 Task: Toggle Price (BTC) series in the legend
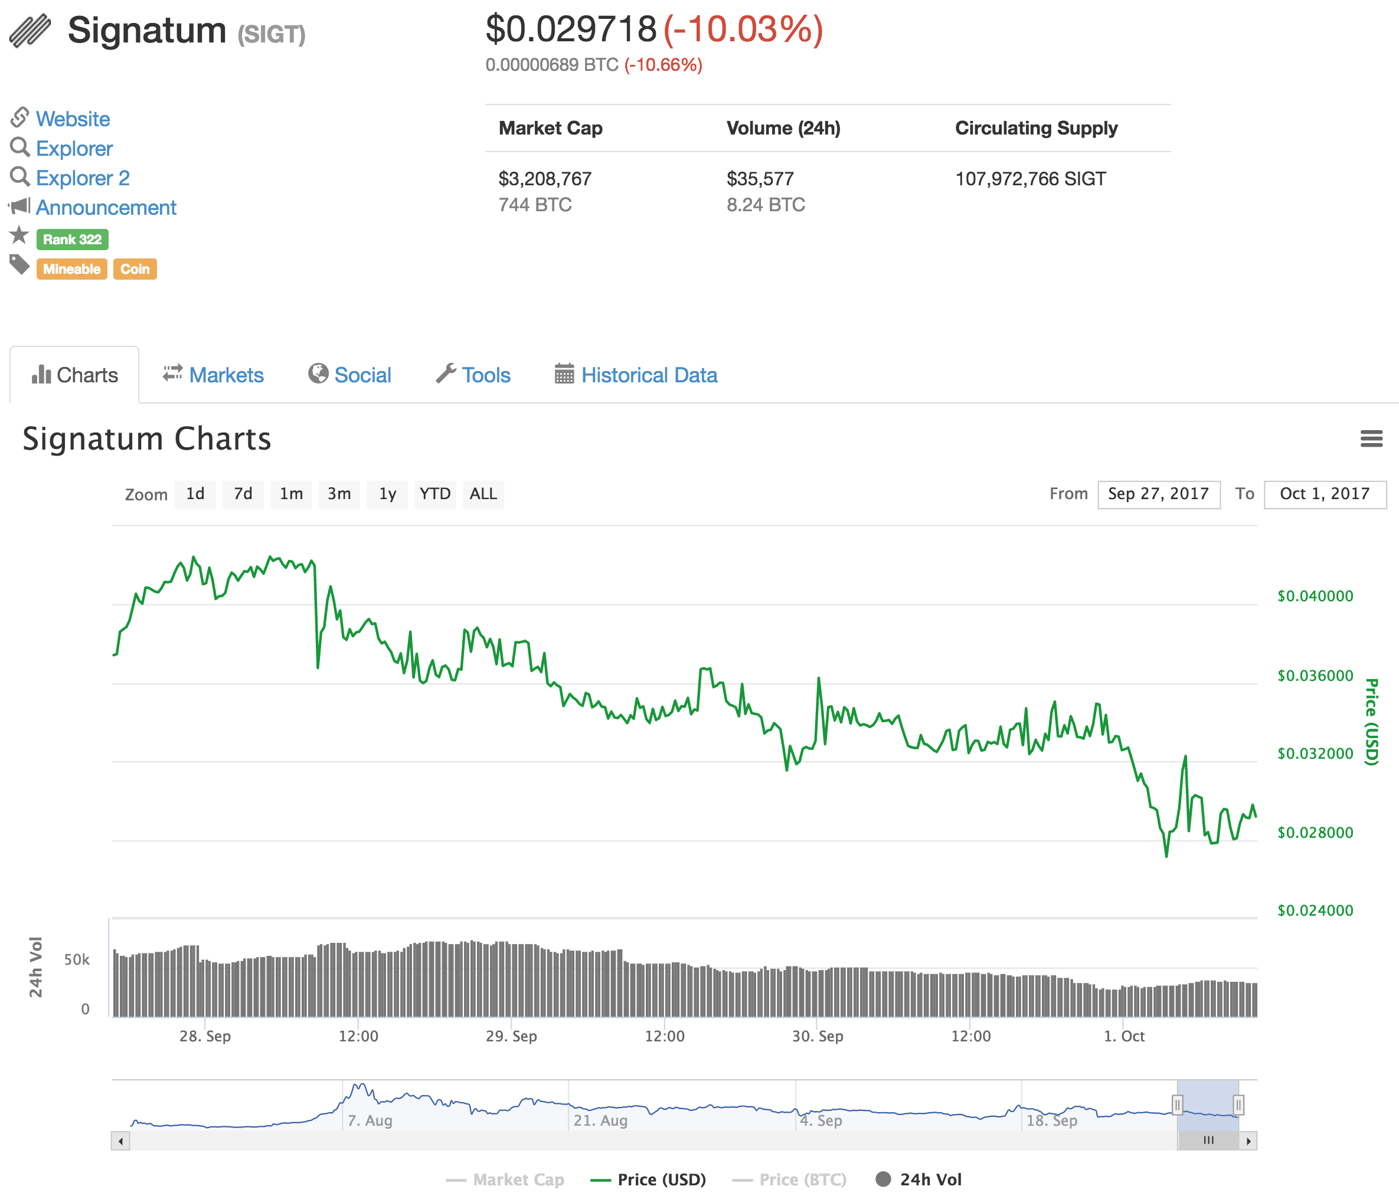(789, 1179)
